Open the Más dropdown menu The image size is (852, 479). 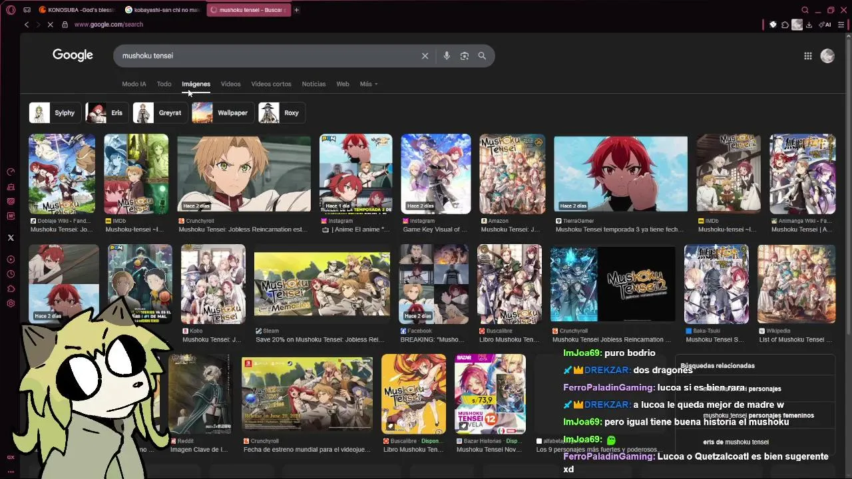tap(369, 84)
